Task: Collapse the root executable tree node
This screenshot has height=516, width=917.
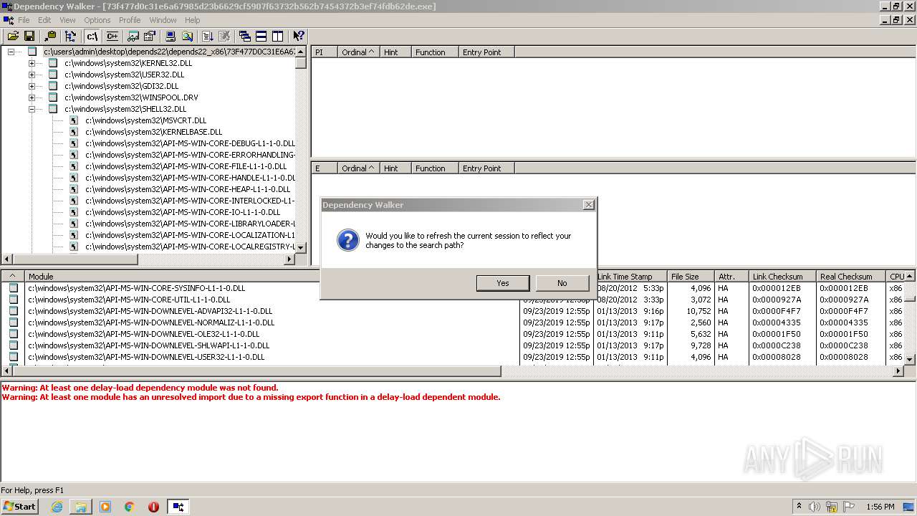Action: (x=11, y=52)
